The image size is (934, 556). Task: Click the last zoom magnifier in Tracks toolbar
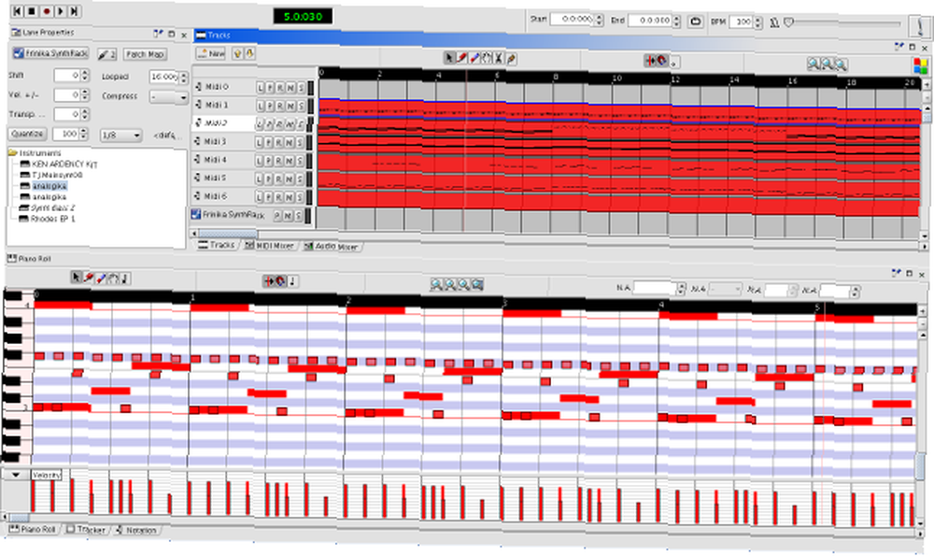(842, 64)
